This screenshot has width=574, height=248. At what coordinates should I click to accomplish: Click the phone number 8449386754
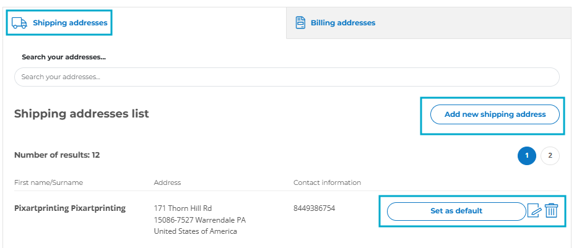314,208
